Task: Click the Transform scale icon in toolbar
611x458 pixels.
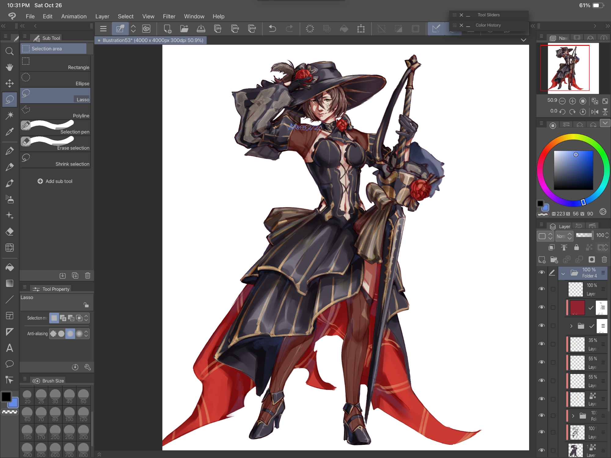Action: coord(361,29)
